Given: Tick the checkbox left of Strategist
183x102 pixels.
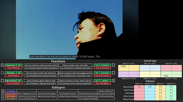Looking at the screenshot, I should tap(2, 73).
